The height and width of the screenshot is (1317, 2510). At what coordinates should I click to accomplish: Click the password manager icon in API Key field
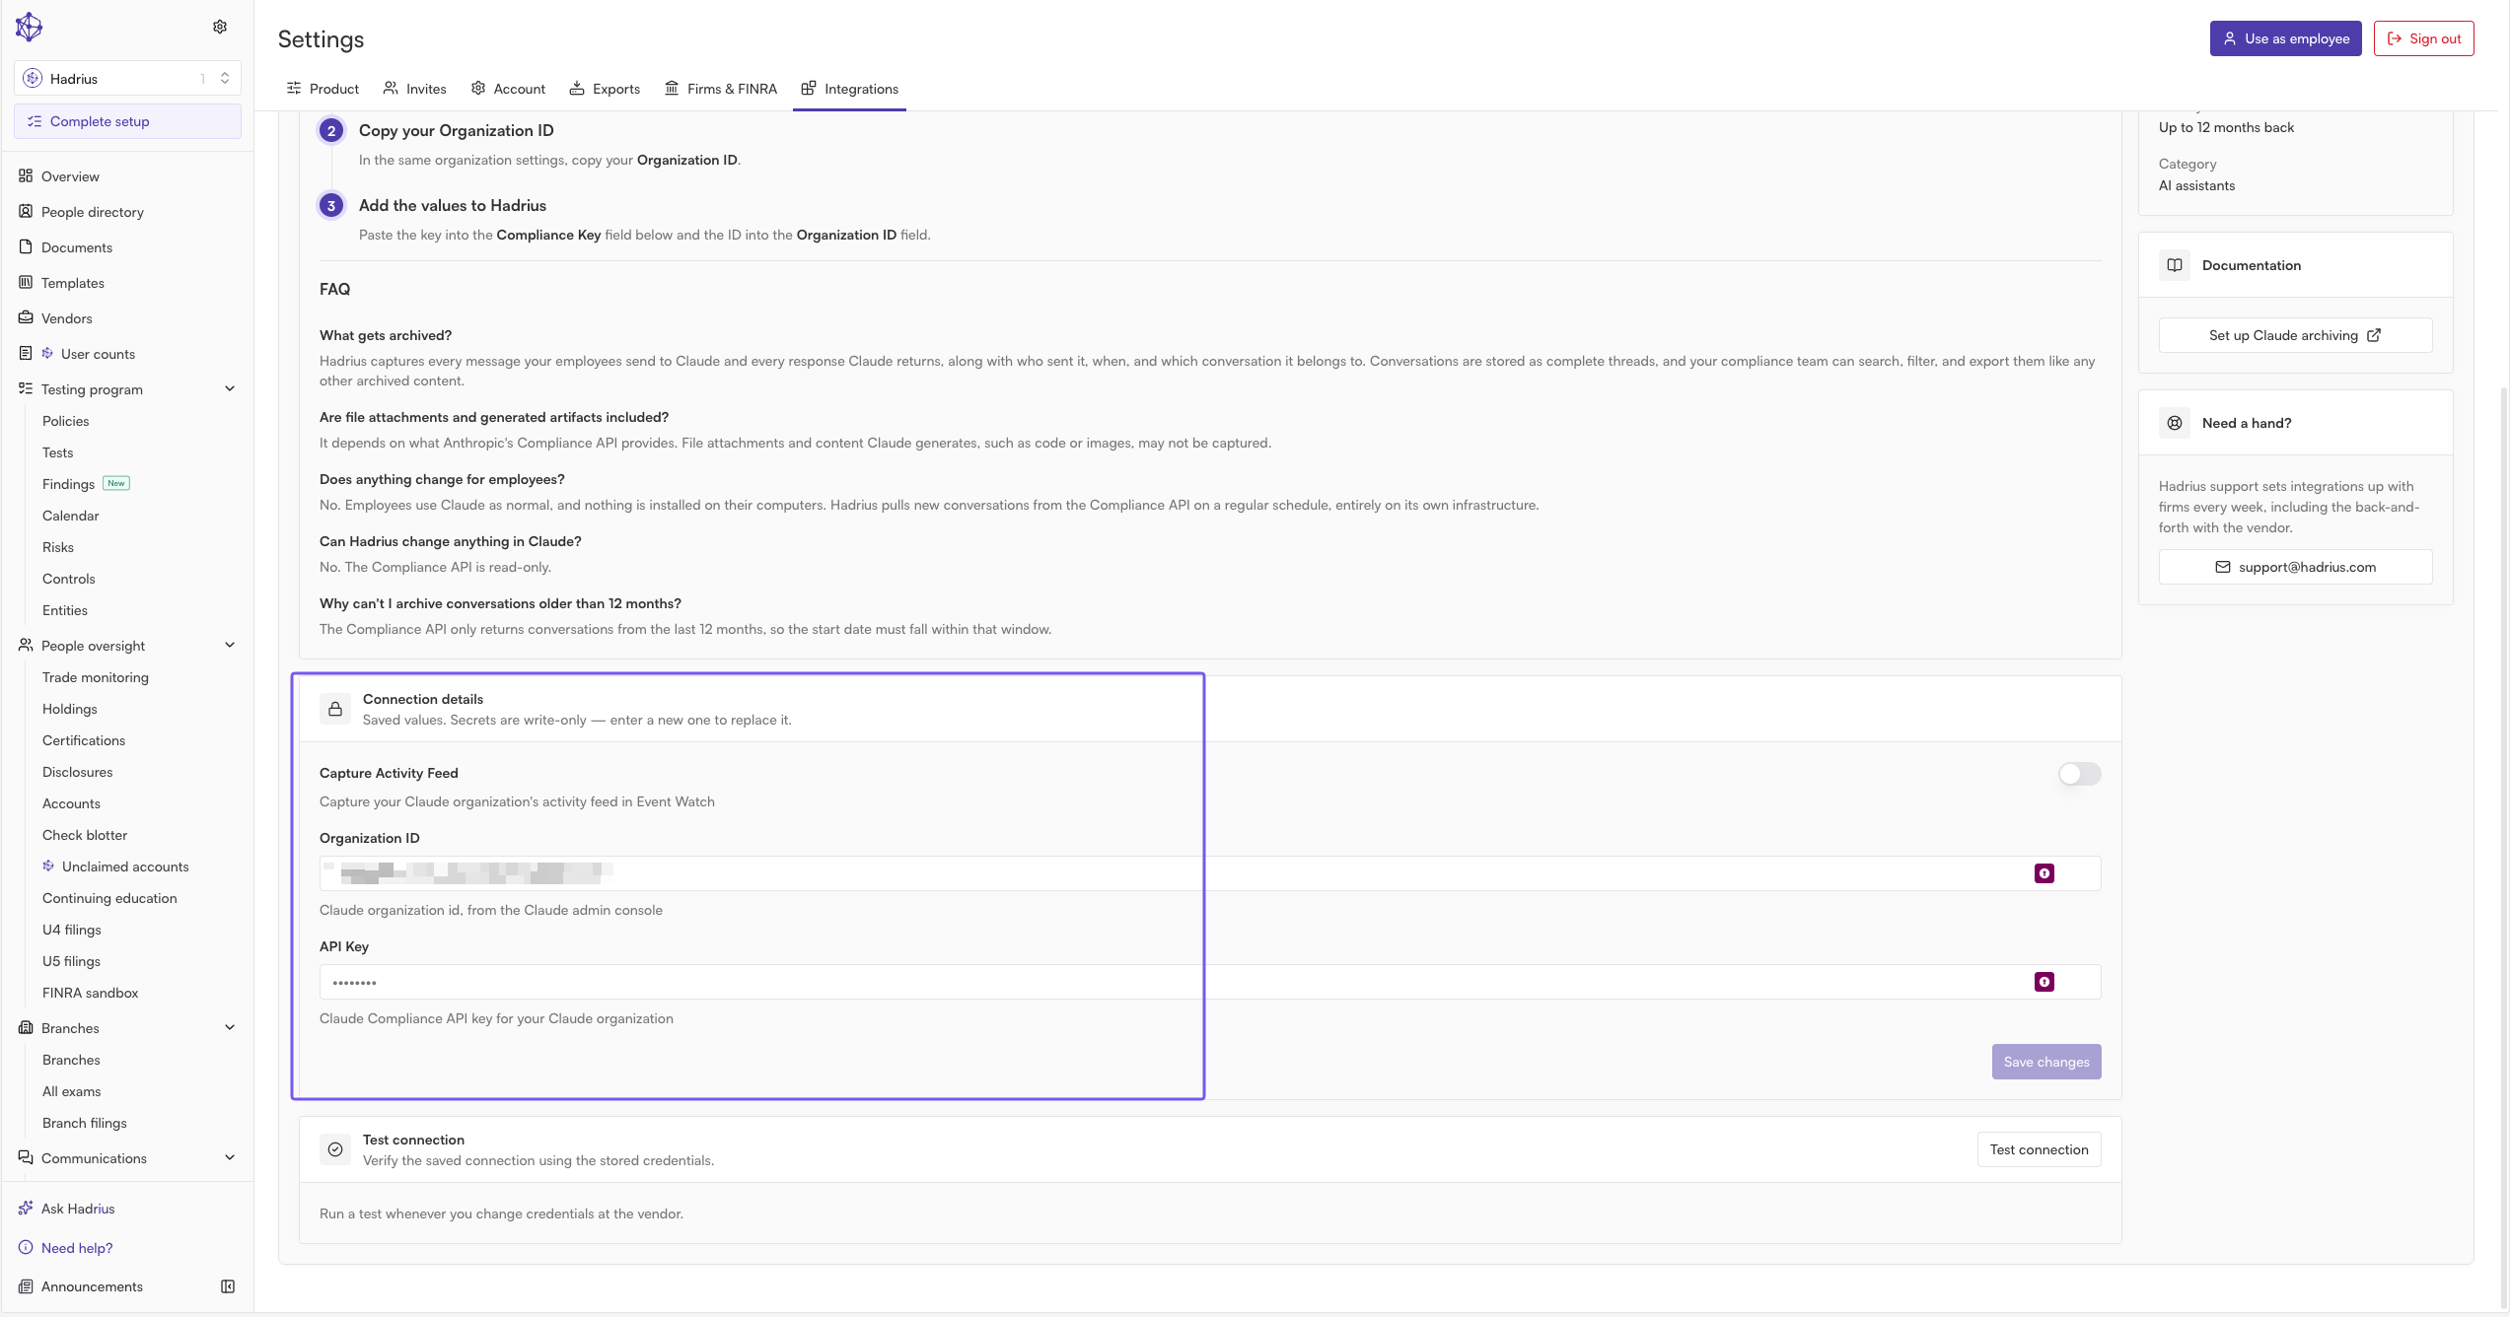click(x=2044, y=982)
